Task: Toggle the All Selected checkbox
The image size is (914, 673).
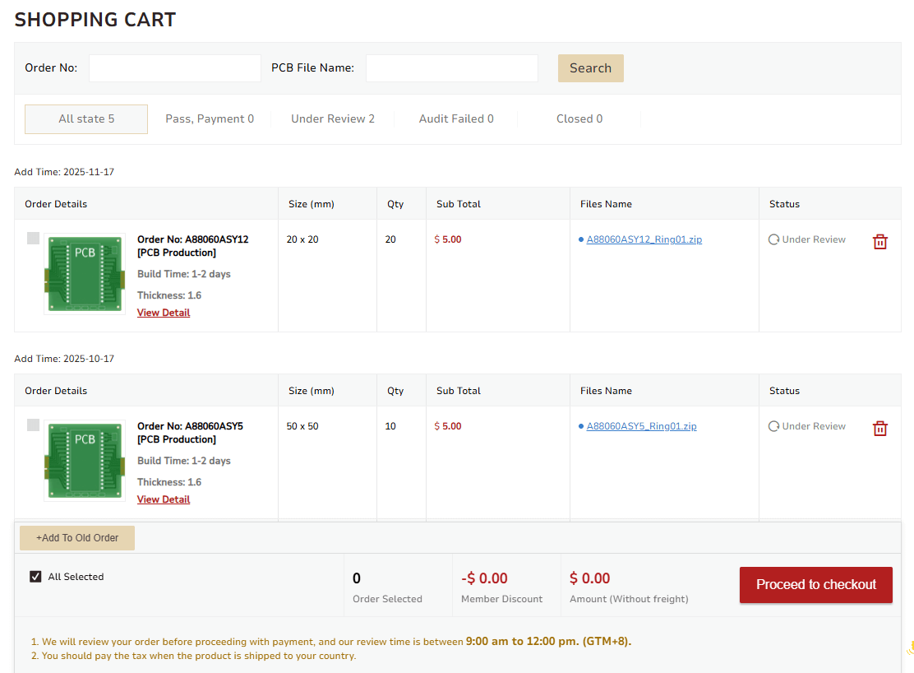Action: pos(35,577)
